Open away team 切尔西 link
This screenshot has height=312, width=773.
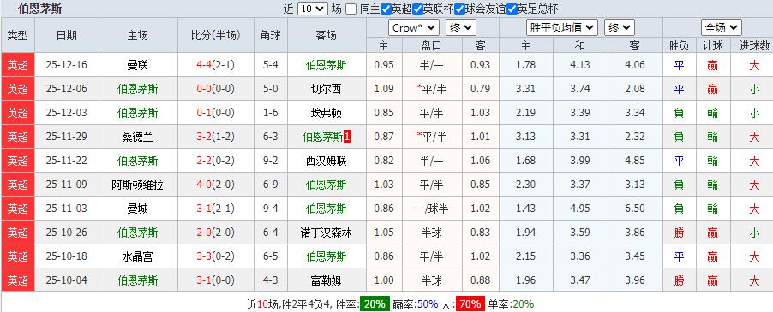point(327,89)
